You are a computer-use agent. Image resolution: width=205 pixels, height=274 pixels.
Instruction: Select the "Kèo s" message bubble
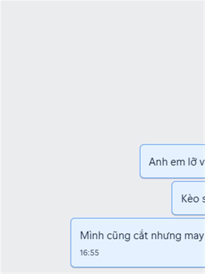189,198
